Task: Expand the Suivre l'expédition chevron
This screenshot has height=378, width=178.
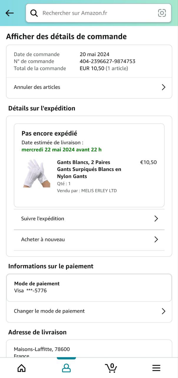Action: pos(156,219)
